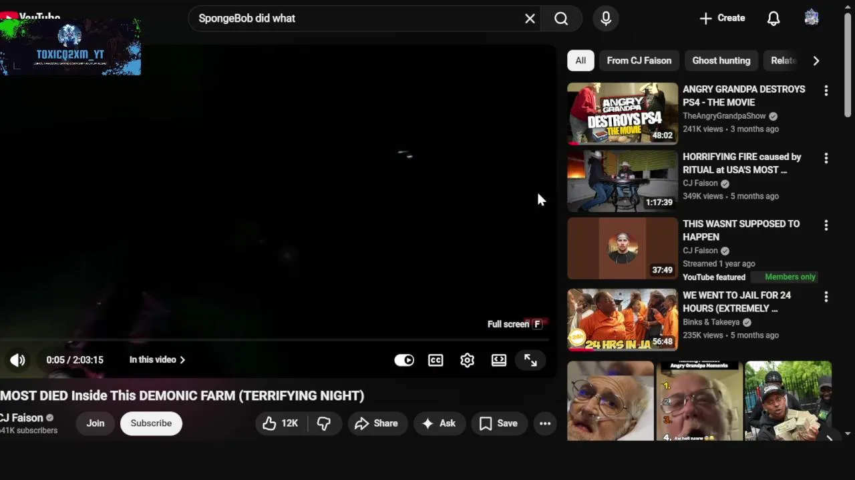Select the All filter chip
The image size is (855, 480).
580,61
